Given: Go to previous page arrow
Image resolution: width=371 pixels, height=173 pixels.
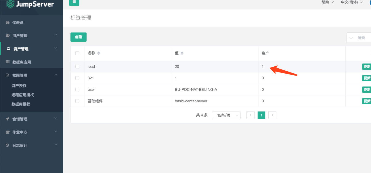Looking at the screenshot, I should 250,115.
